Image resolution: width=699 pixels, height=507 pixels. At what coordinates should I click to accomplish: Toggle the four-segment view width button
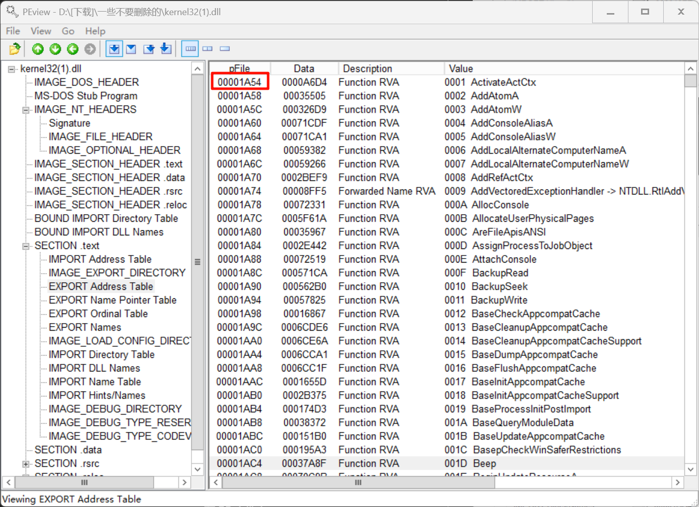(190, 49)
